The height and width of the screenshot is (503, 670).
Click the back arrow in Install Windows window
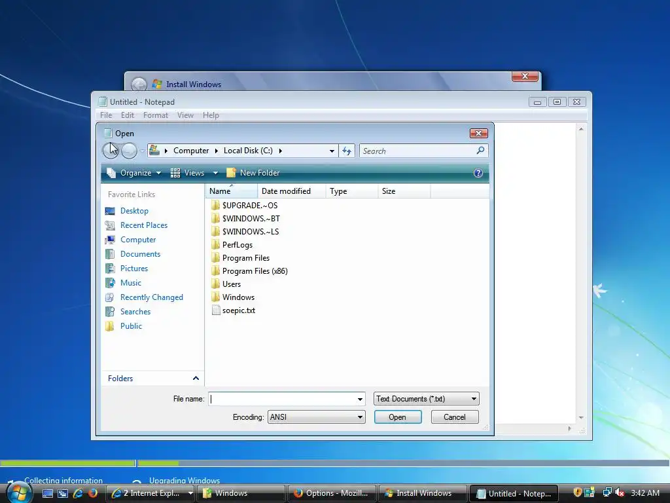click(x=139, y=84)
